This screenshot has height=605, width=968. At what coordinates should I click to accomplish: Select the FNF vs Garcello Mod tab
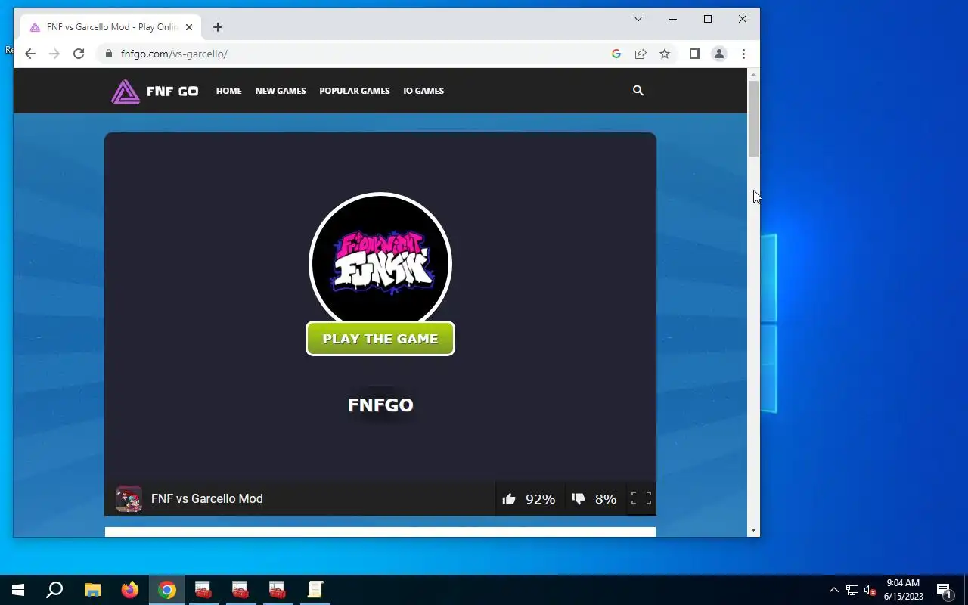coord(111,27)
